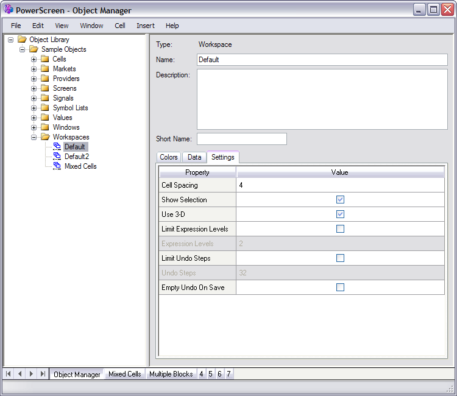The width and height of the screenshot is (457, 396).
Task: Click the Symbol Lists folder icon
Action: pyautogui.click(x=44, y=108)
